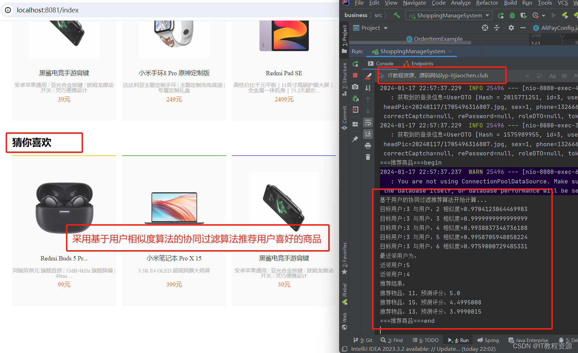Open the Spring tool window
This screenshot has width=578, height=353.
488,340
